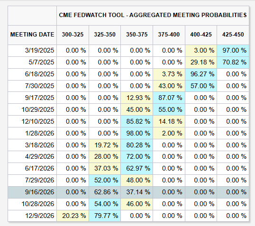Click the 46.00 % cell
255x226 pixels.
[137, 204]
